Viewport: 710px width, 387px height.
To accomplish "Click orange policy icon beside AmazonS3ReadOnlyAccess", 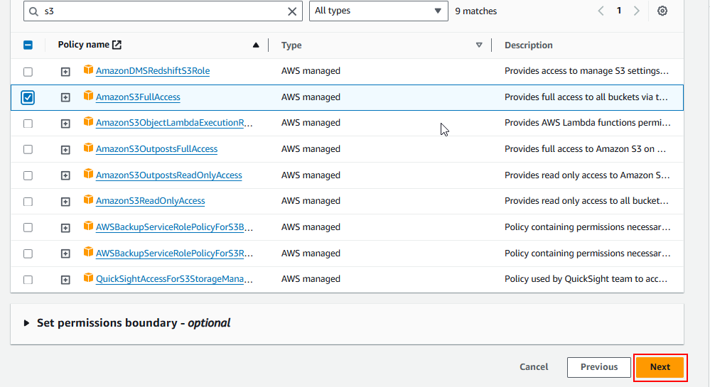I will (89, 200).
